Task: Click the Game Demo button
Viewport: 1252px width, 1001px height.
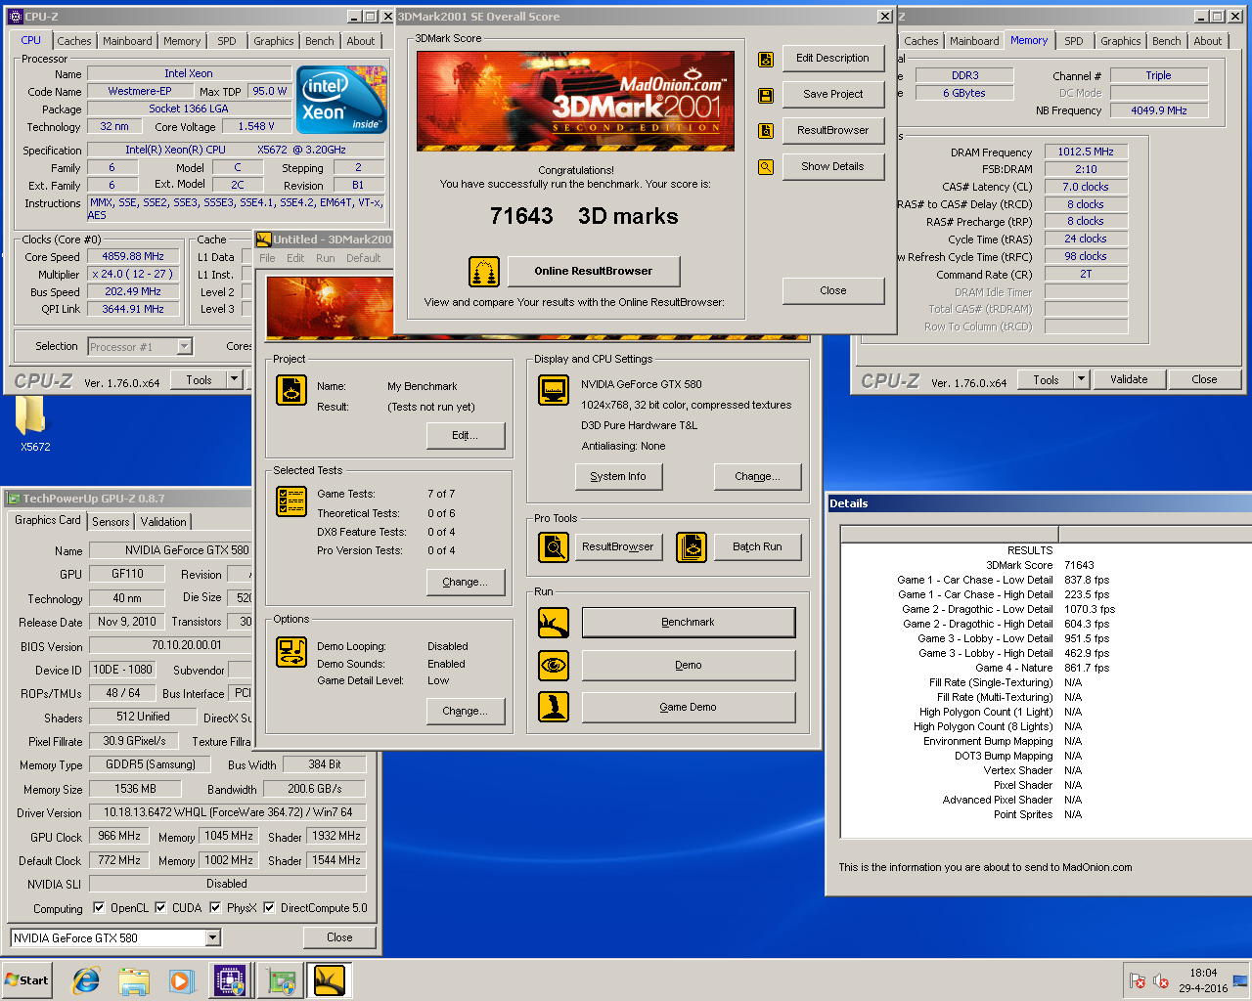Action: point(689,708)
